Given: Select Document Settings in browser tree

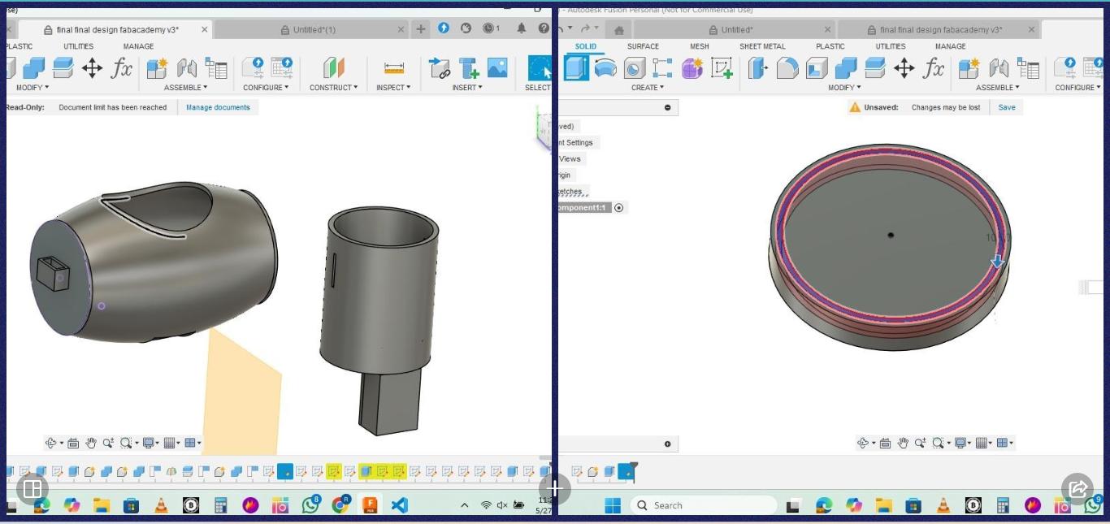Looking at the screenshot, I should click(x=578, y=143).
